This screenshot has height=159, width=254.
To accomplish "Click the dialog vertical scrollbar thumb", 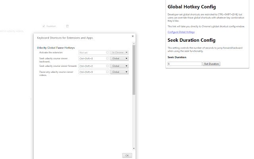I will point(134,70).
